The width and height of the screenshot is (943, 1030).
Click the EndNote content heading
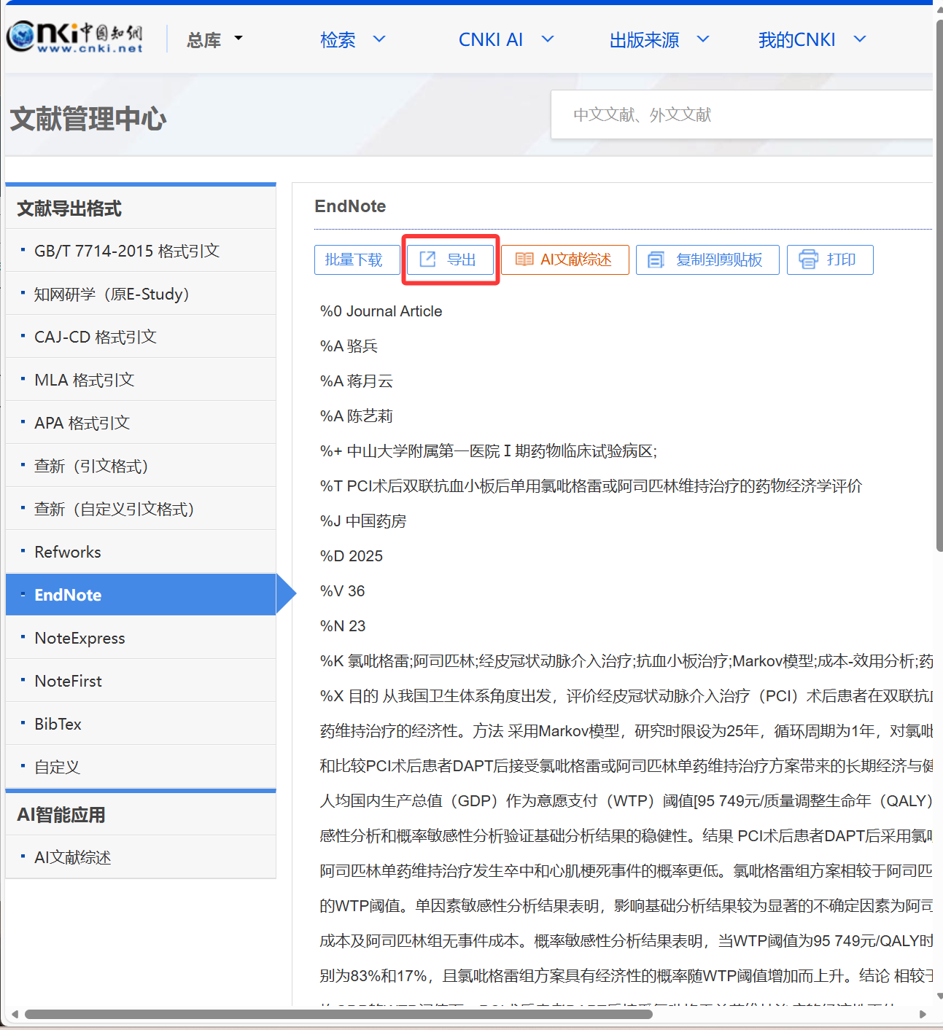[350, 206]
